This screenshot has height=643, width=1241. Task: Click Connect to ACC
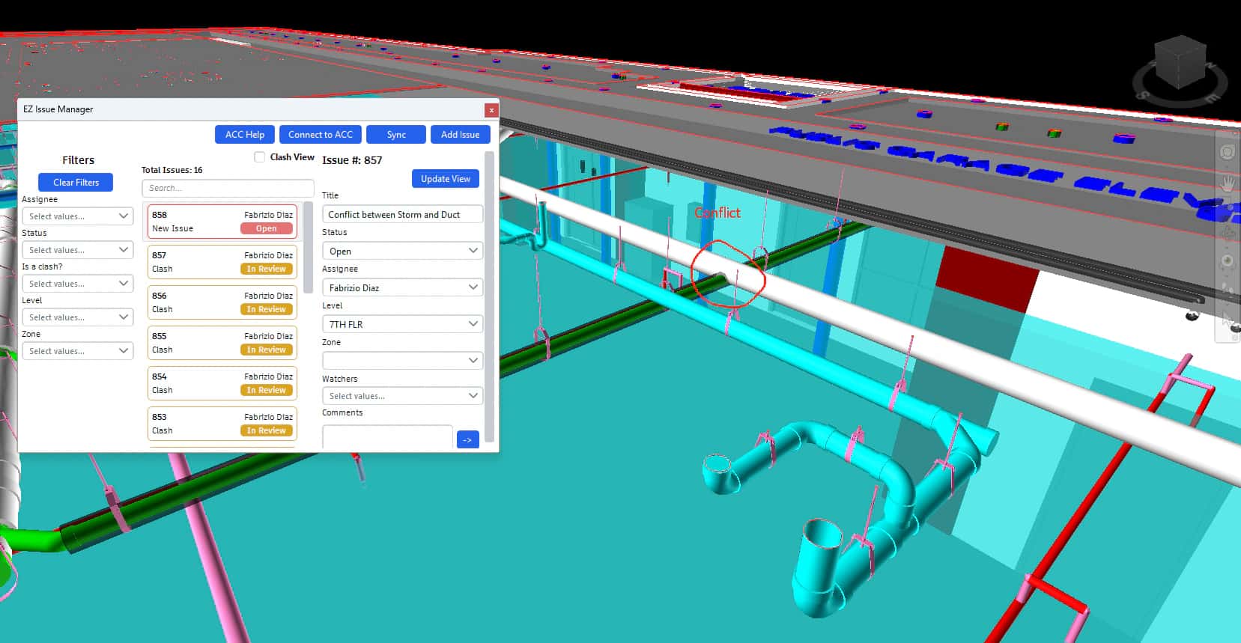[x=321, y=135]
